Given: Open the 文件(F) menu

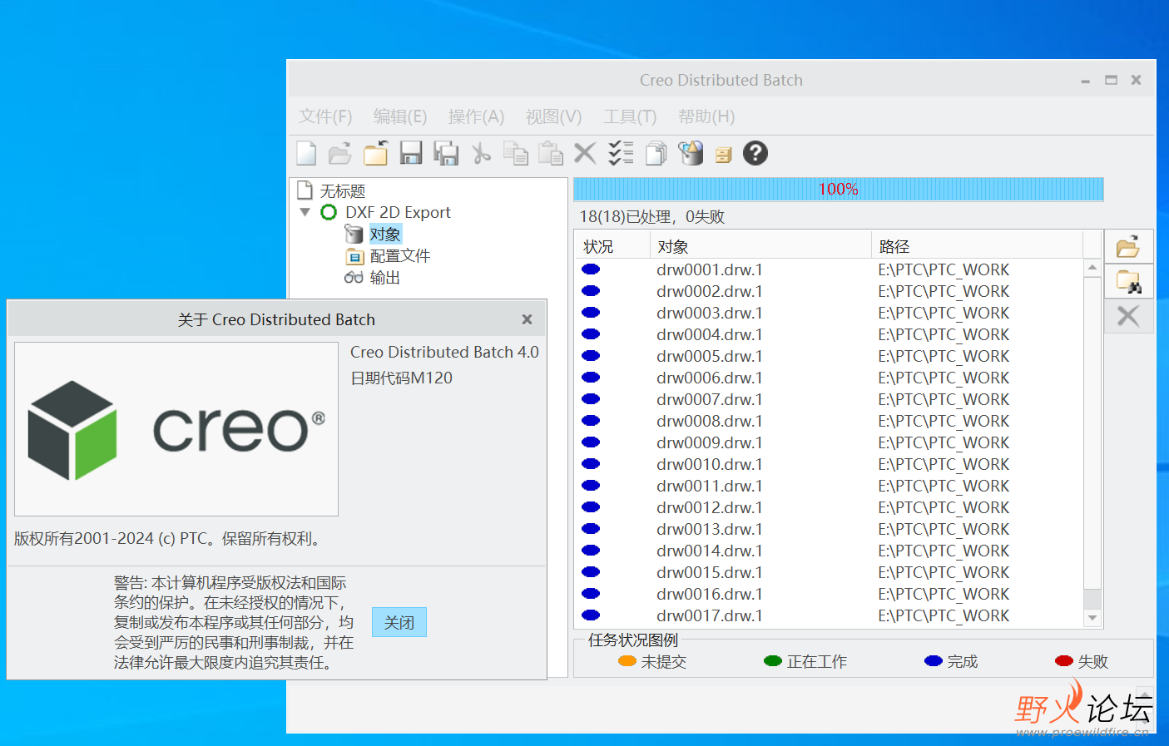Looking at the screenshot, I should click(x=325, y=116).
